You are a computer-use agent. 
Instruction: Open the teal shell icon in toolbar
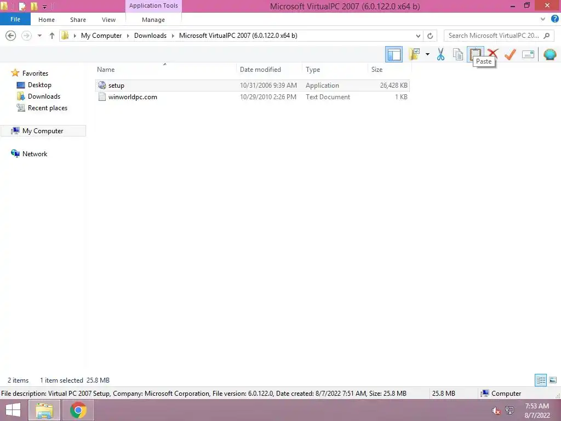click(549, 54)
